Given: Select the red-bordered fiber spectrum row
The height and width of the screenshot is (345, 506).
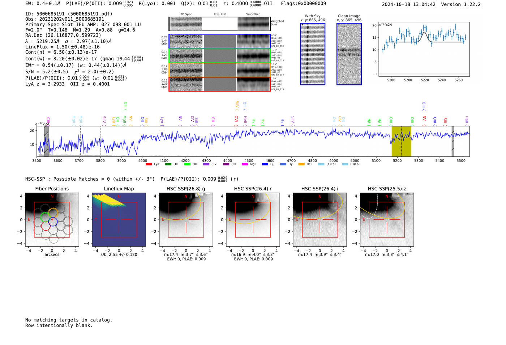Looking at the screenshot, I should click(219, 84).
